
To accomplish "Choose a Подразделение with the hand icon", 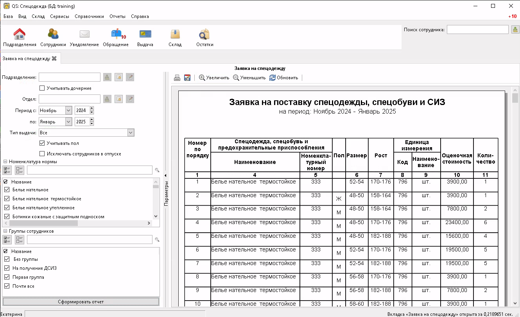I will (118, 77).
